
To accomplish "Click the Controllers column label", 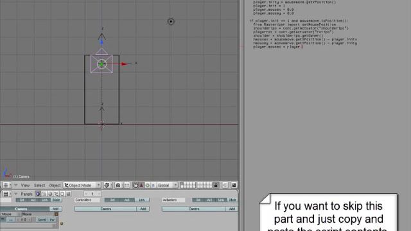I will (x=87, y=200).
